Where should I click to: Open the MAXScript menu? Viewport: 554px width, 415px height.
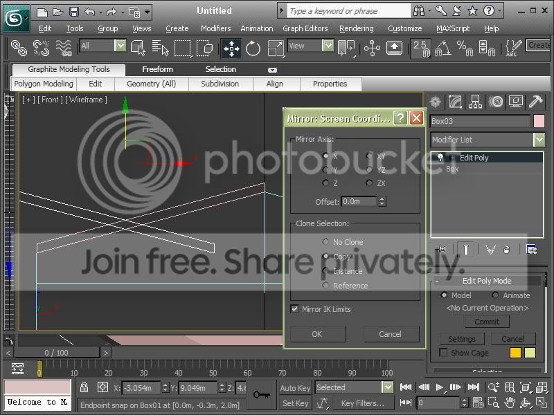(x=453, y=28)
